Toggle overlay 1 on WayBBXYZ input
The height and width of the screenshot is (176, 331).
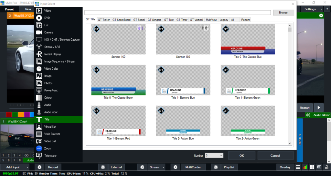click(x=3, y=155)
